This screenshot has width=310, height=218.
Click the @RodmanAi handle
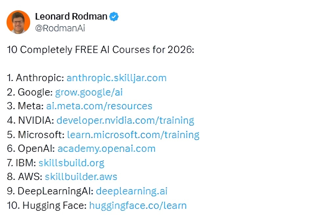[x=60, y=28]
